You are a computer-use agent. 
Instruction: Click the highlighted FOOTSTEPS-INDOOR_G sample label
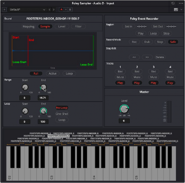(x=58, y=136)
